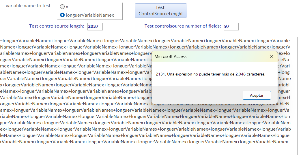This screenshot has width=301, height=155.
Task: Click the controlsource length field showing 2037
Action: pyautogui.click(x=95, y=26)
